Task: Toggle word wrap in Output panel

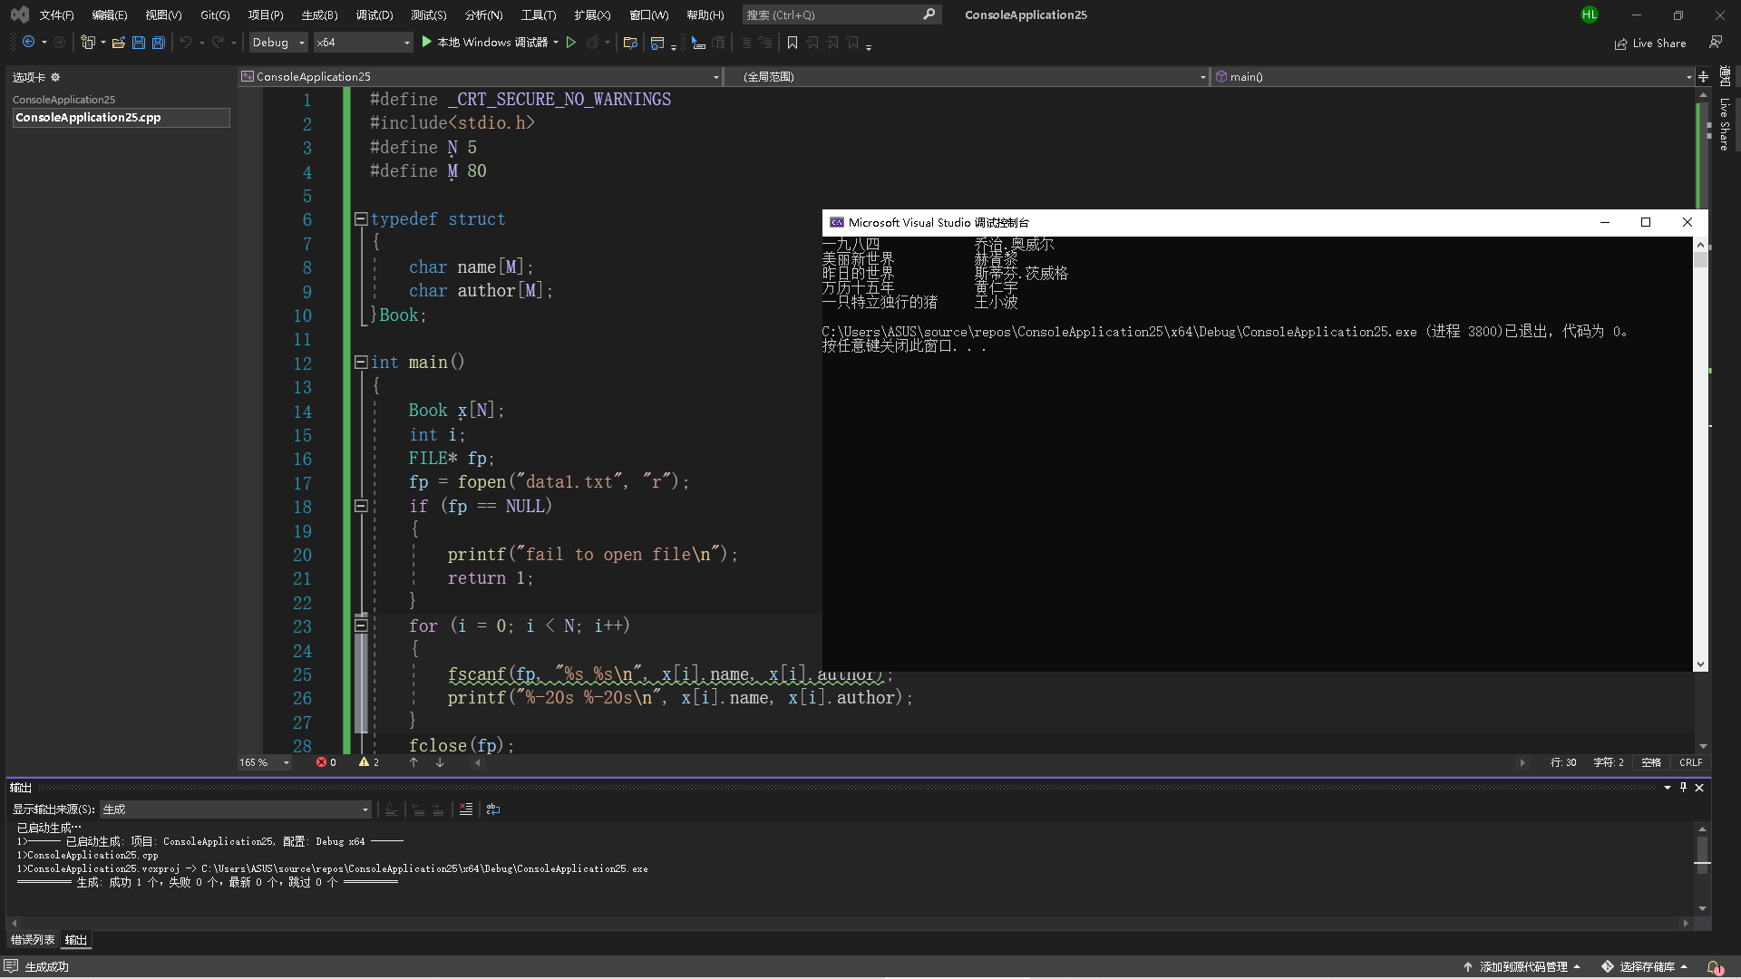Action: (493, 809)
